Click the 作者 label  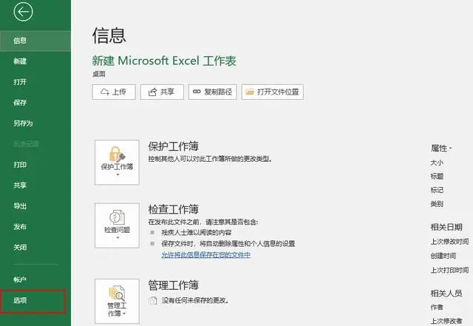[x=437, y=308]
